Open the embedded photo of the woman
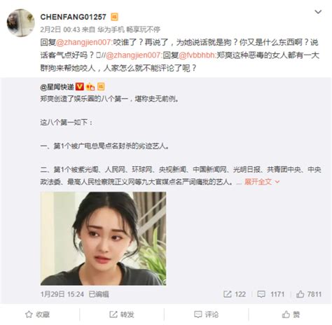The height and width of the screenshot is (325, 332). click(x=103, y=238)
